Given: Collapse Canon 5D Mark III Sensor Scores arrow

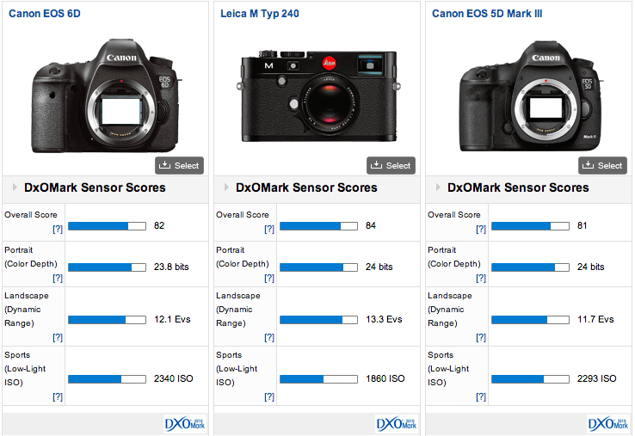Looking at the screenshot, I should coord(439,187).
